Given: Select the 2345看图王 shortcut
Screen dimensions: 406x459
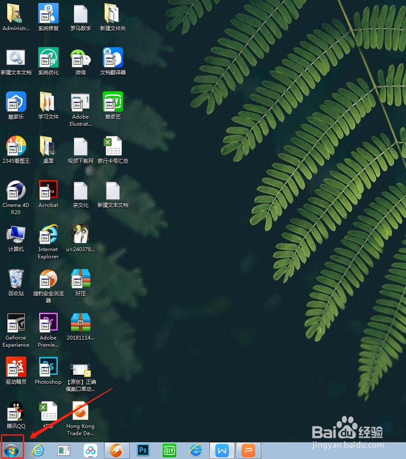Looking at the screenshot, I should pos(16,150).
